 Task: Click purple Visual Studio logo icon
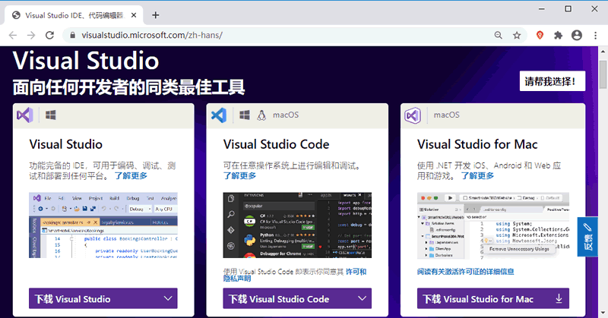point(25,115)
